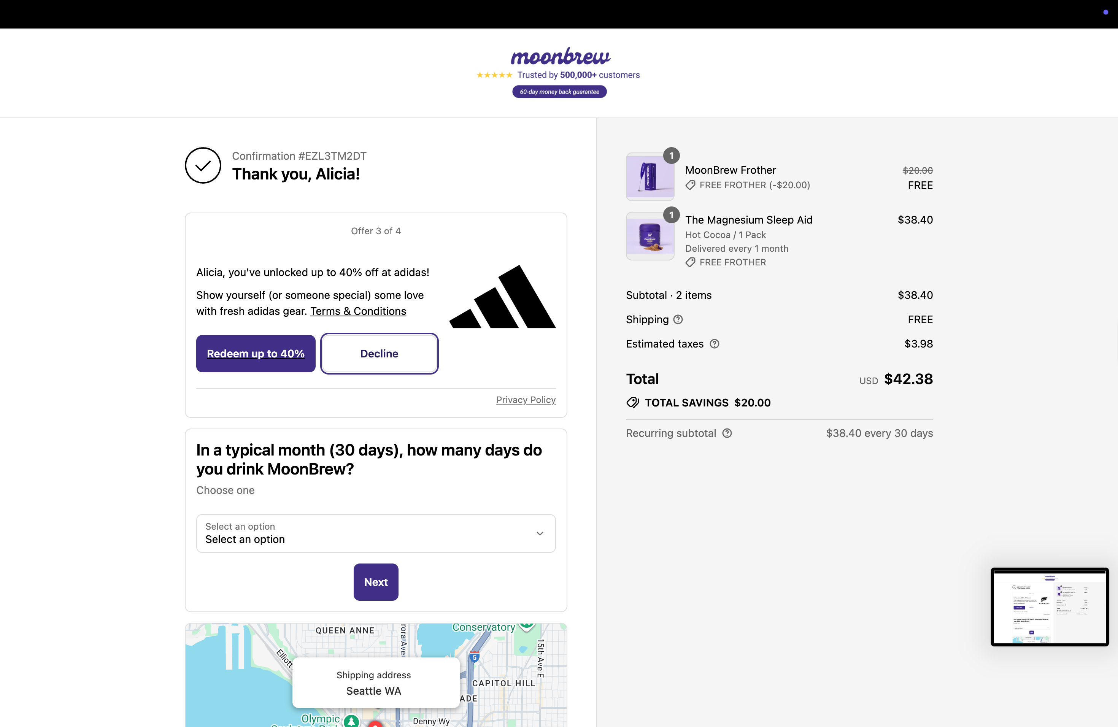Click the $42.38 total amount
The width and height of the screenshot is (1118, 727).
(908, 379)
